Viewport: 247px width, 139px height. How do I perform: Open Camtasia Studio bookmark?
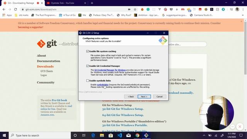point(201,15)
